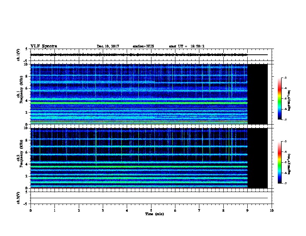
Task: Click time-axis tick label "2"
Action: 79,211
